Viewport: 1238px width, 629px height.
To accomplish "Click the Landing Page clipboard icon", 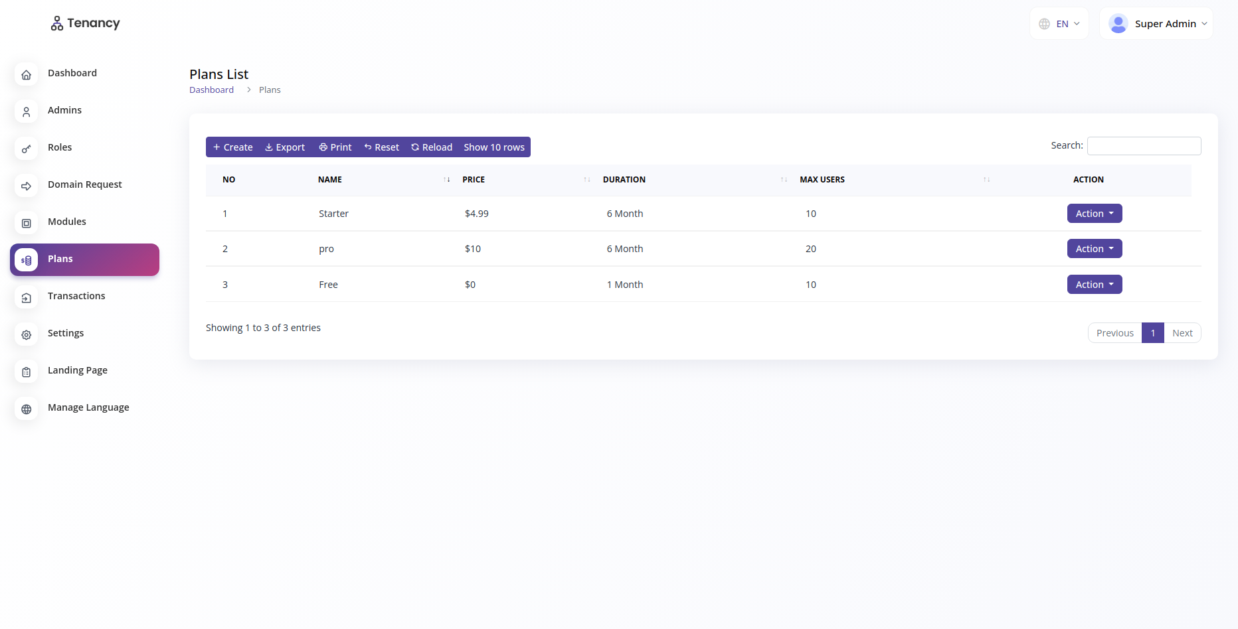I will (27, 372).
